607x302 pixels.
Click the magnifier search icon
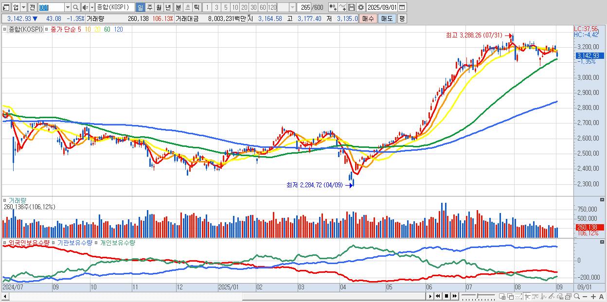(76, 7)
